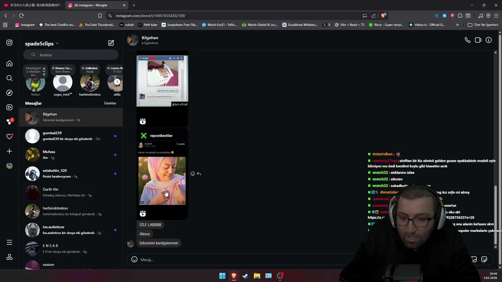The height and width of the screenshot is (282, 502).
Task: Attach a photo in message box
Action: (x=474, y=259)
